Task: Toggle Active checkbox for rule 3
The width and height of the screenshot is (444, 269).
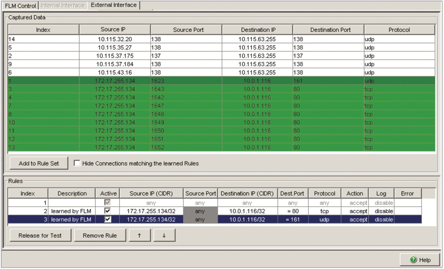Action: (107, 219)
